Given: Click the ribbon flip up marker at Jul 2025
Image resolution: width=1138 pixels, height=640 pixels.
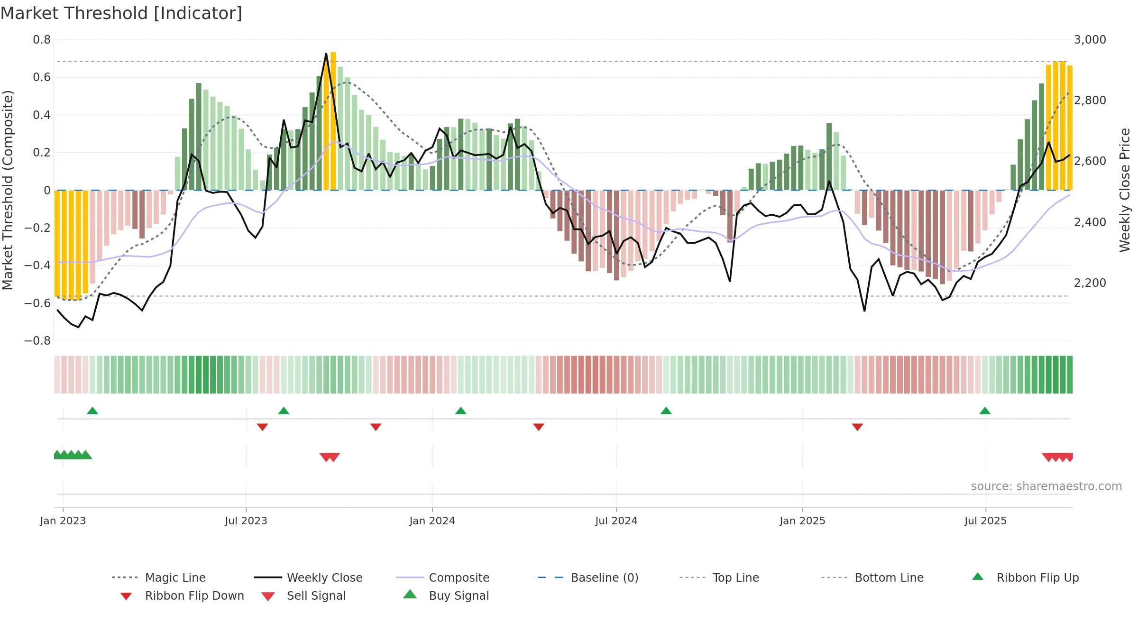Looking at the screenshot, I should click(x=984, y=411).
